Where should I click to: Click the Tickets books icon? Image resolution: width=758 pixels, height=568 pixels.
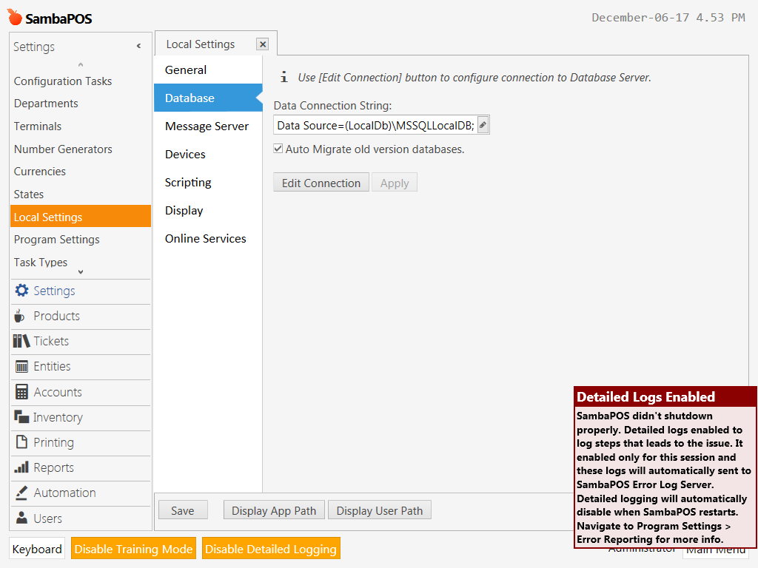point(21,341)
